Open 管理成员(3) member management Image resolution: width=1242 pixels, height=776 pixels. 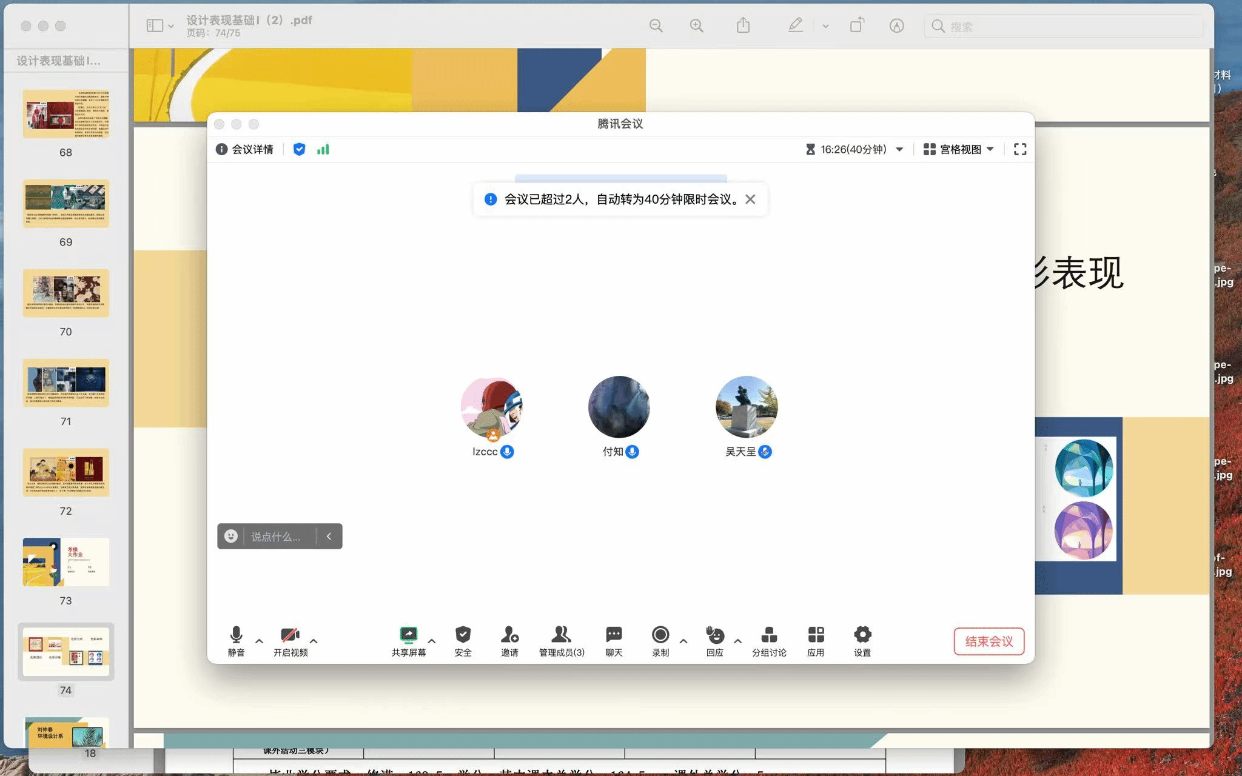[562, 641]
